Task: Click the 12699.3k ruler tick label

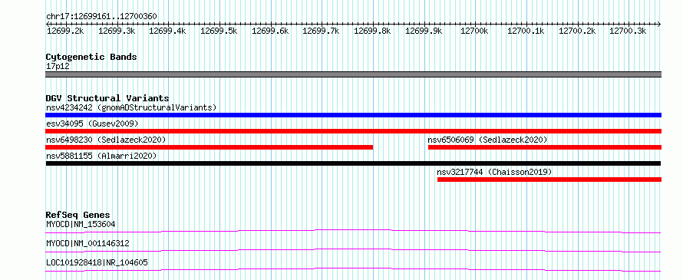Action: pos(117,31)
